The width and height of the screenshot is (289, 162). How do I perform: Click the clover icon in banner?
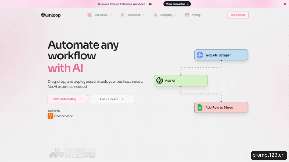(150, 4)
